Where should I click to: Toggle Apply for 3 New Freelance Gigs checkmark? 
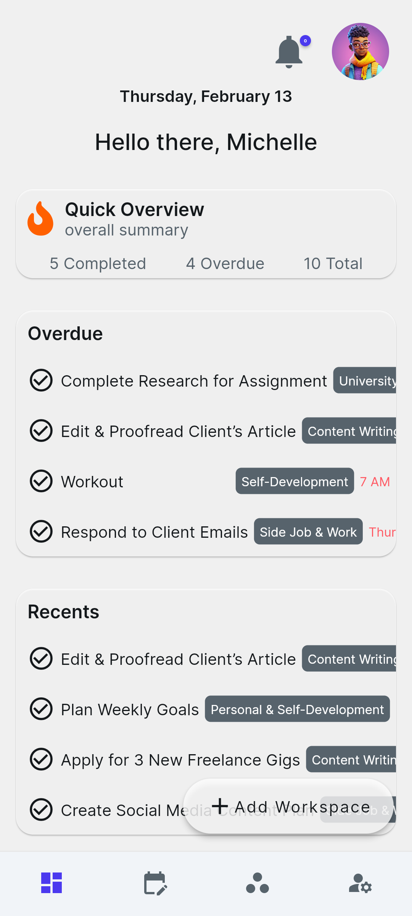[41, 760]
